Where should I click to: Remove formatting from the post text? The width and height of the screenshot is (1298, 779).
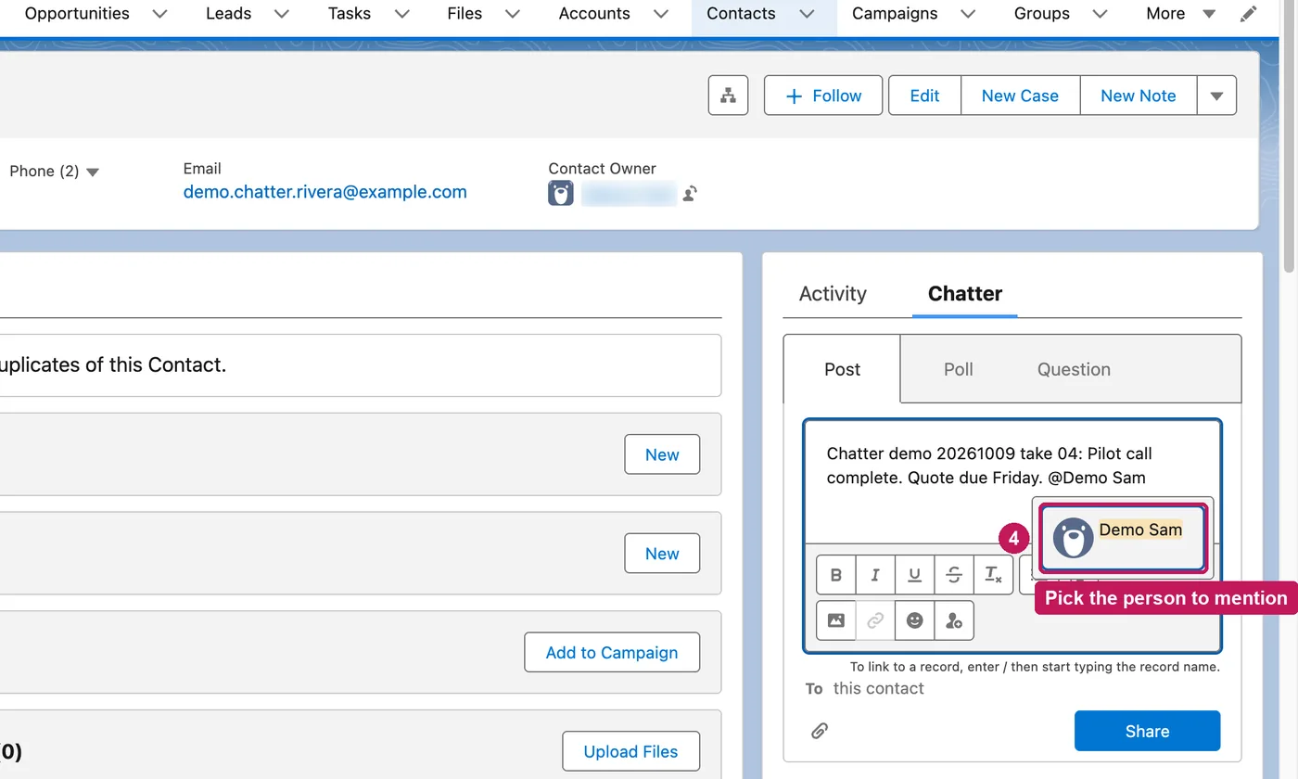(993, 575)
